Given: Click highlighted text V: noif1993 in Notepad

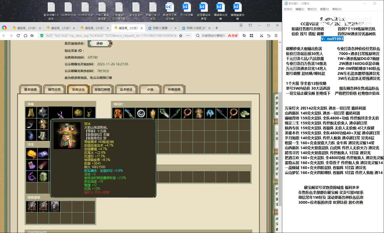Looking at the screenshot, I should pyautogui.click(x=332, y=39).
